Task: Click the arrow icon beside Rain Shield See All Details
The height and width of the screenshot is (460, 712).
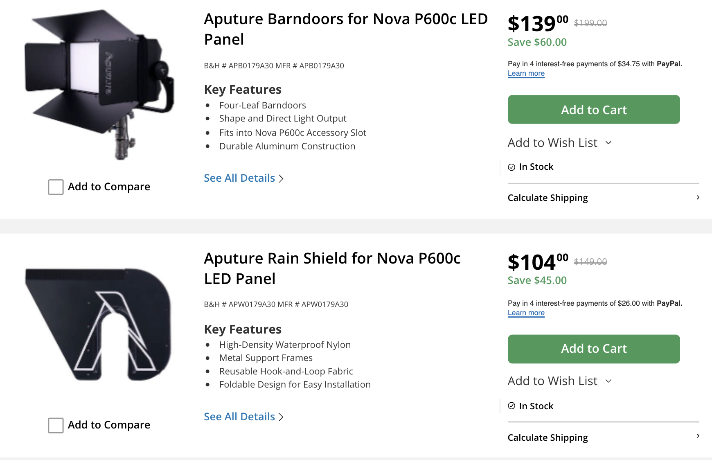Action: point(281,417)
